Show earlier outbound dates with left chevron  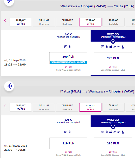pos(5,21)
